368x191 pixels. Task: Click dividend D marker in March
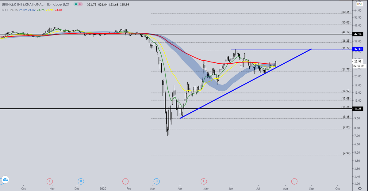[157, 181]
